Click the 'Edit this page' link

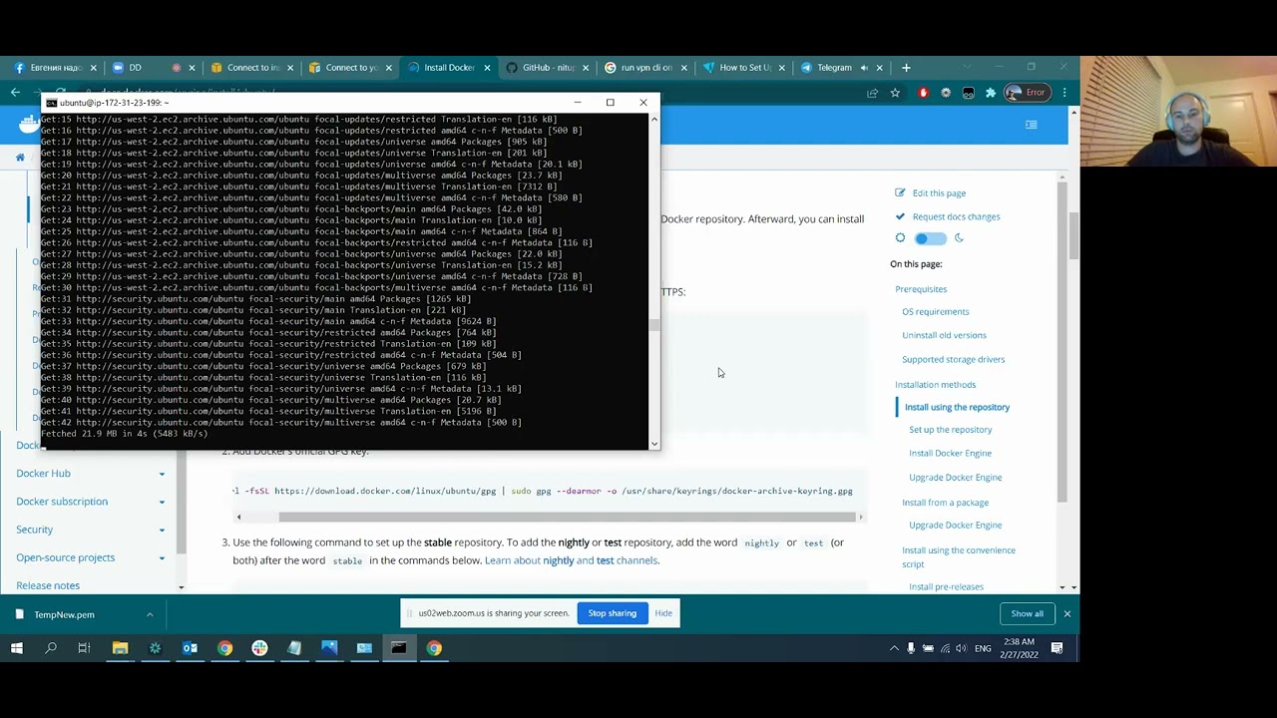pyautogui.click(x=939, y=193)
